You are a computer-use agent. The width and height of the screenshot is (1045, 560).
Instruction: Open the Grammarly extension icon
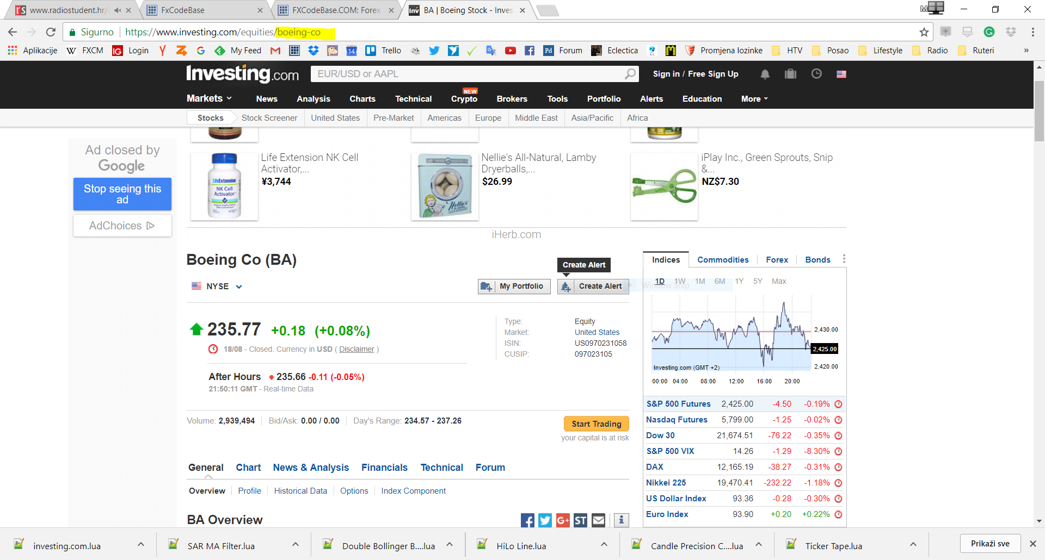pos(989,32)
